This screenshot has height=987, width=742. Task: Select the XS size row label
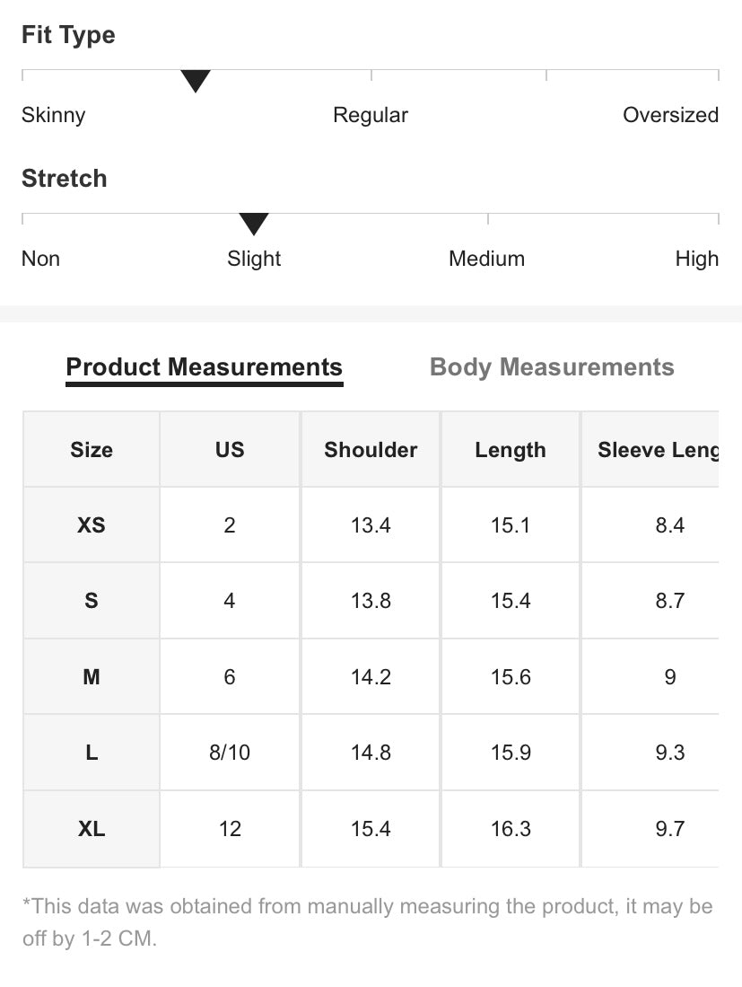(x=92, y=525)
